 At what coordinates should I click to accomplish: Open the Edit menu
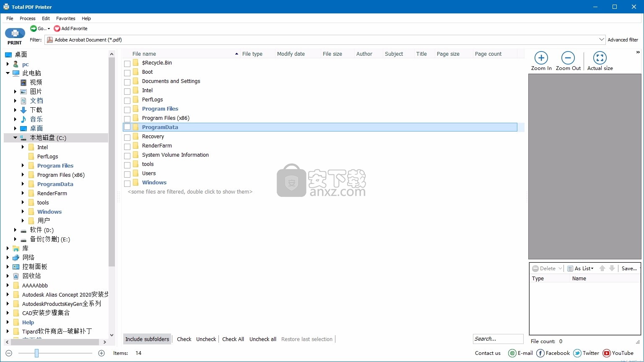[x=46, y=18]
